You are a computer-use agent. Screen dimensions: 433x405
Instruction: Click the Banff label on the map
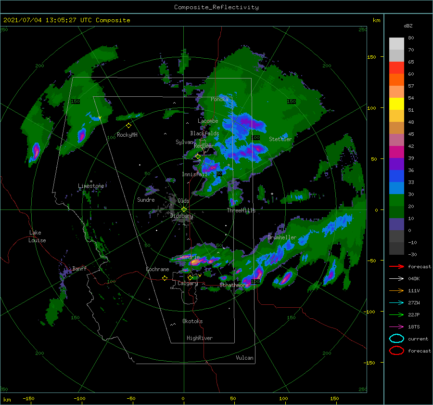coord(79,268)
